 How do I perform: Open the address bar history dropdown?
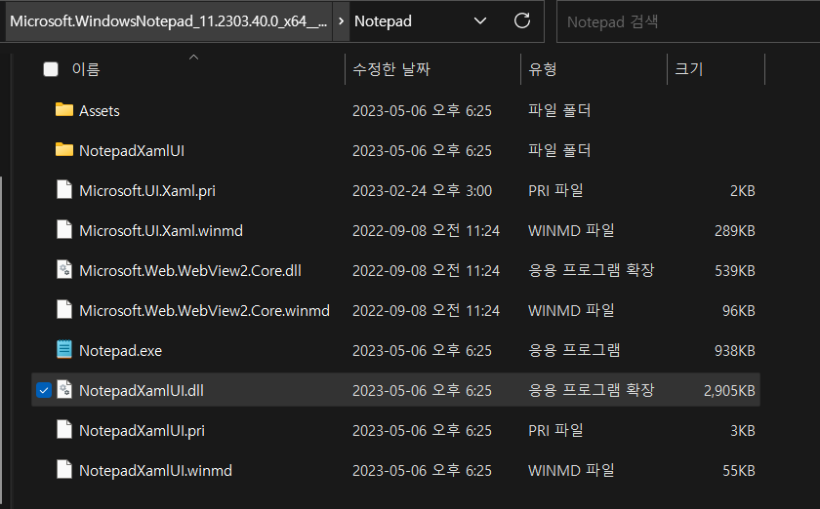(x=480, y=20)
